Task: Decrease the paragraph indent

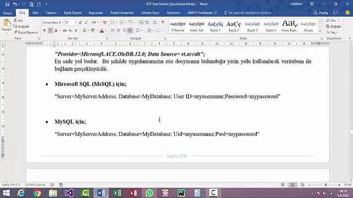Action: coord(141,23)
